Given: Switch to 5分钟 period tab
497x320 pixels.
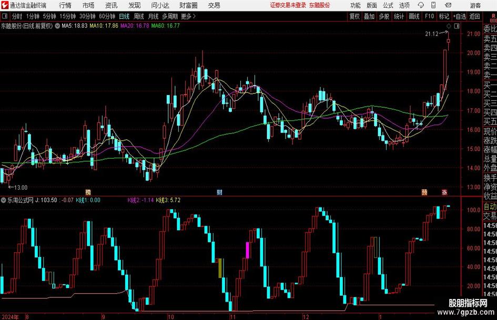Looking at the screenshot, I should coord(49,16).
